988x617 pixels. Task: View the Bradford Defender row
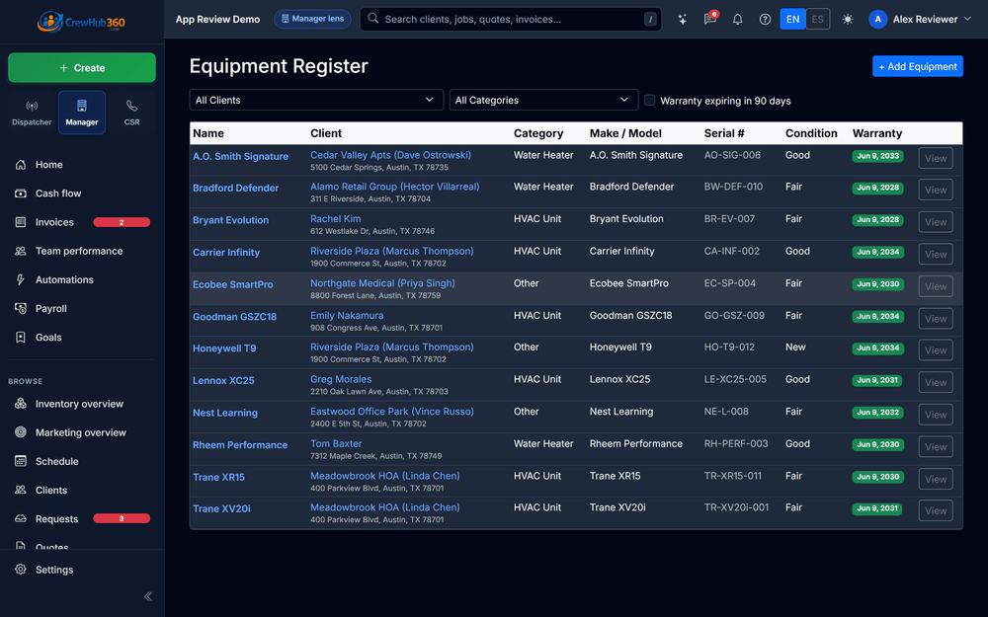pyautogui.click(x=936, y=190)
